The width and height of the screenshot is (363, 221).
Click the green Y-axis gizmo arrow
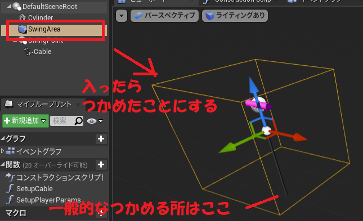click(x=228, y=148)
